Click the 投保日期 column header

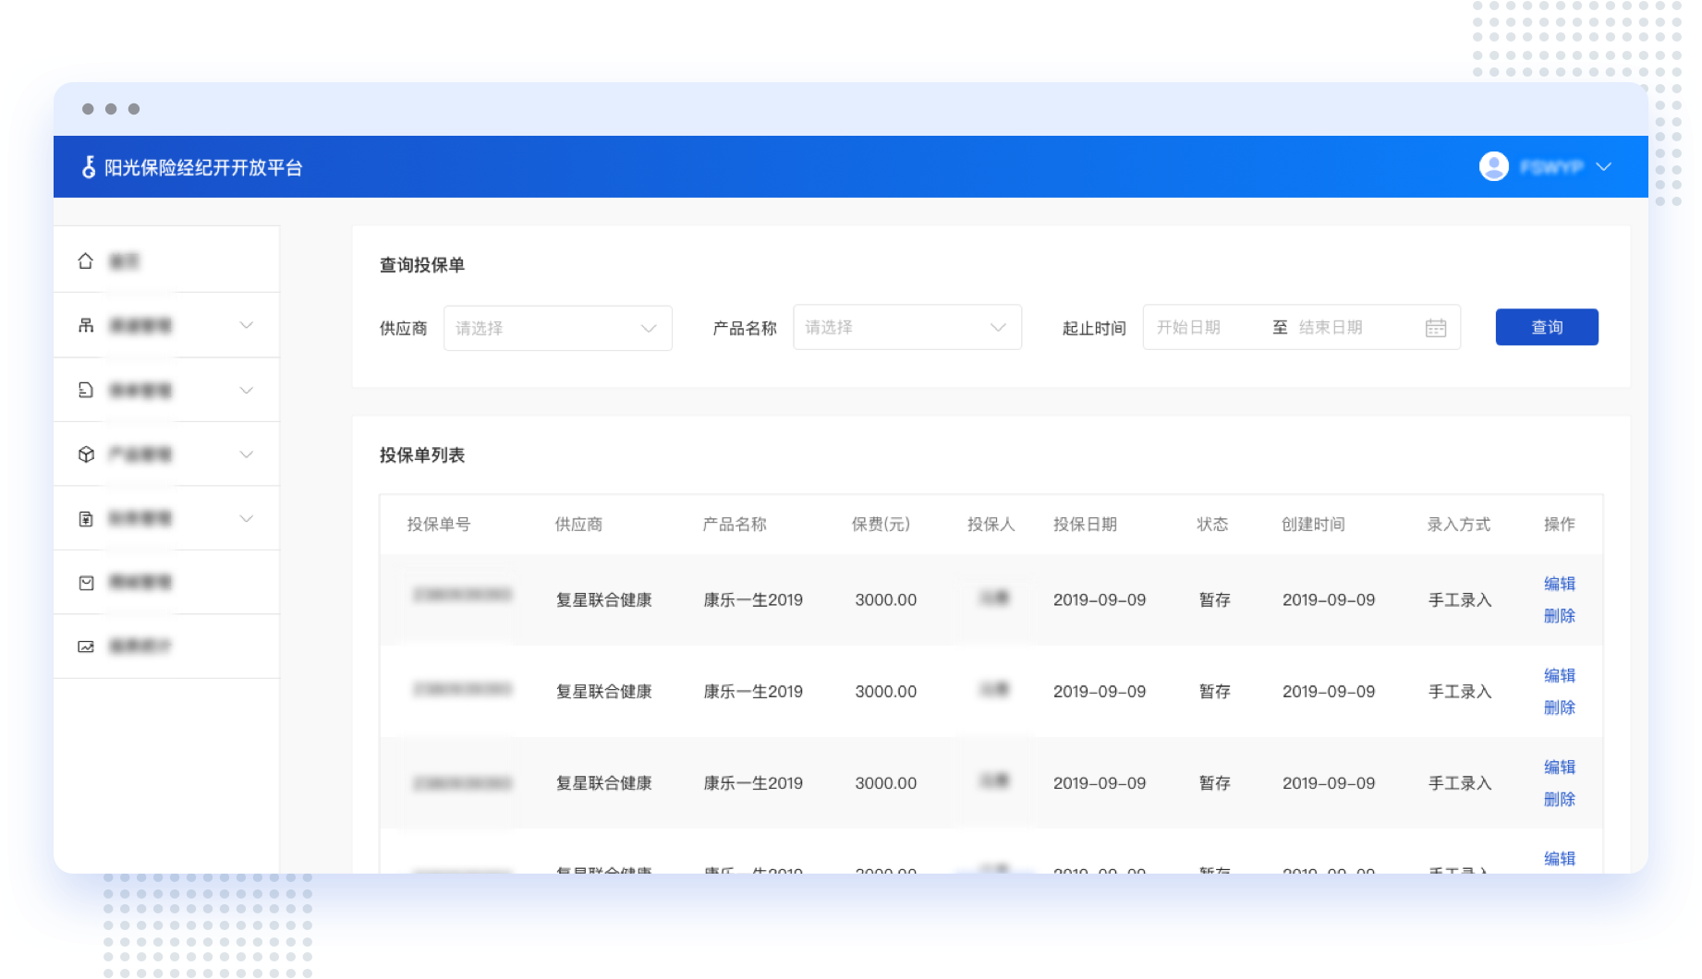1086,525
